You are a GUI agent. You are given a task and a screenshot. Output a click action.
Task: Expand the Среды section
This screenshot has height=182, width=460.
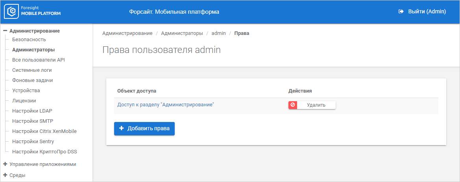(x=5, y=175)
